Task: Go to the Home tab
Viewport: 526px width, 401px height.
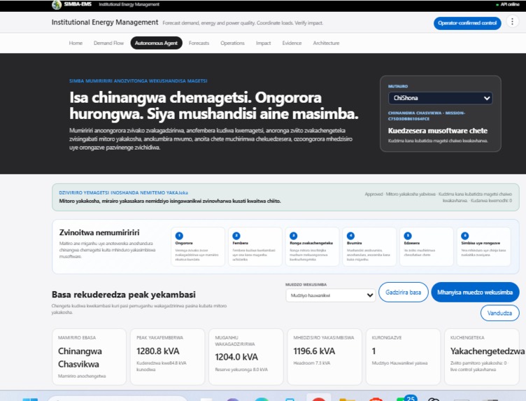Action: pyautogui.click(x=76, y=43)
